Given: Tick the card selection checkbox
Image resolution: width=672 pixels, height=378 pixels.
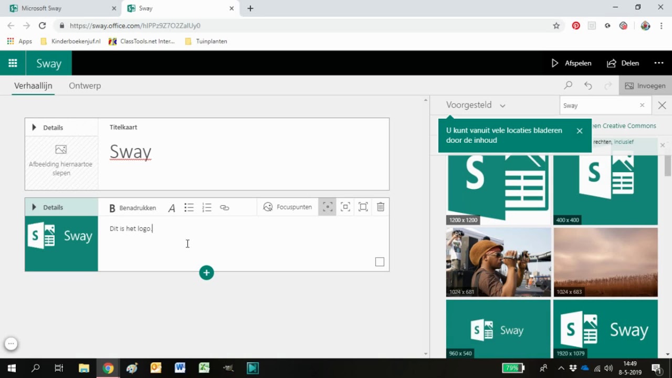Looking at the screenshot, I should [380, 262].
